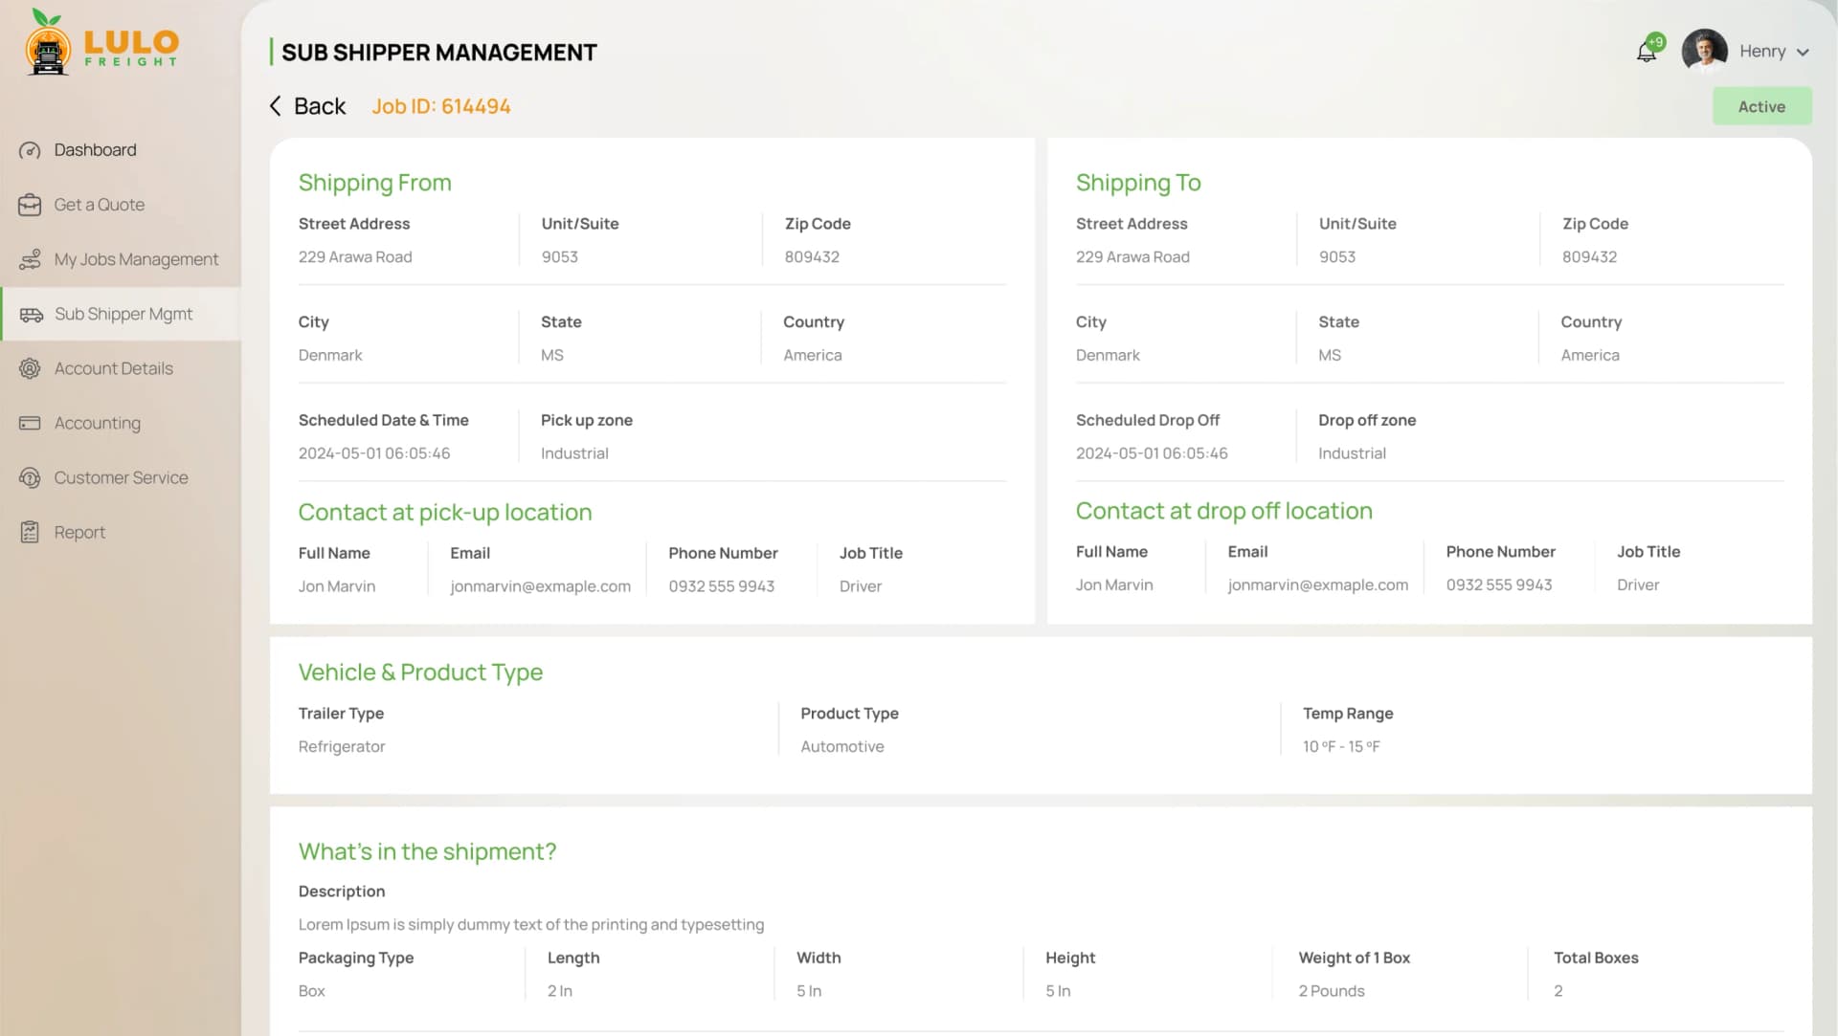Click the Get a Quote briefcase icon
The width and height of the screenshot is (1838, 1036).
(30, 205)
